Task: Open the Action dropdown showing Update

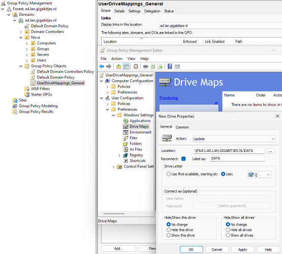Action: tap(234, 139)
